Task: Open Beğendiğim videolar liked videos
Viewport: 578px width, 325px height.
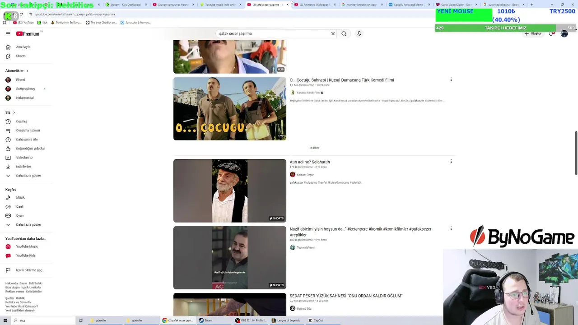Action: [x=30, y=149]
